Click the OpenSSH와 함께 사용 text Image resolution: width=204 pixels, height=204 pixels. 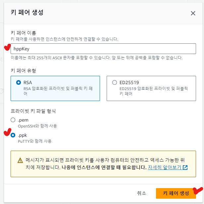pyautogui.click(x=37, y=126)
